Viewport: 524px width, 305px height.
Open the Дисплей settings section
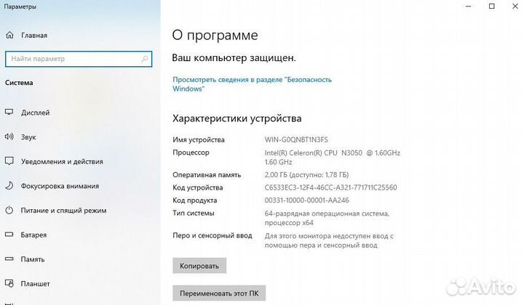pyautogui.click(x=36, y=113)
